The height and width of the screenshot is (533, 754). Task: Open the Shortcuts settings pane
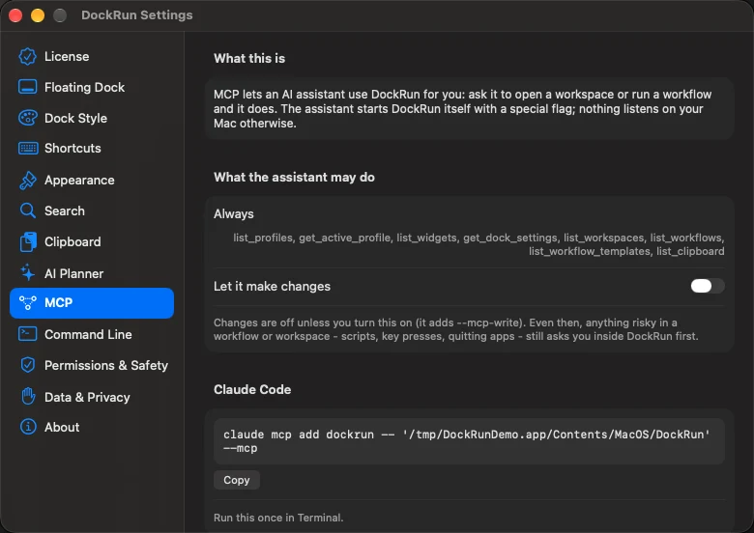[x=92, y=149]
